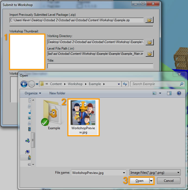Click the Help question mark icon

point(179,93)
